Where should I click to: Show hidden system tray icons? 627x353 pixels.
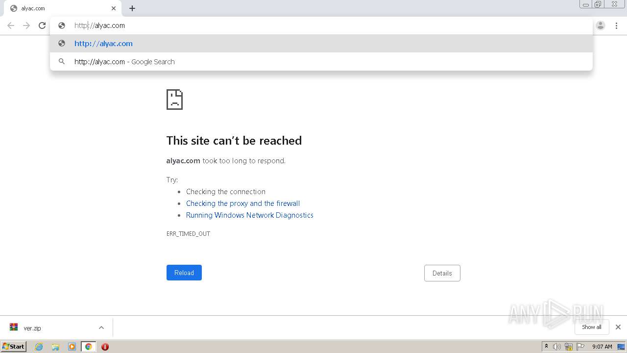[547, 347]
